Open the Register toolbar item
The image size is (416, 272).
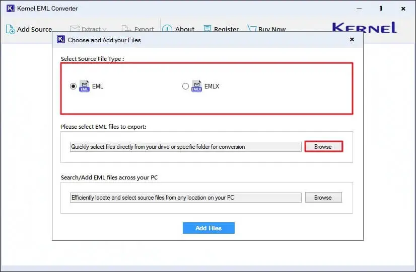(221, 29)
